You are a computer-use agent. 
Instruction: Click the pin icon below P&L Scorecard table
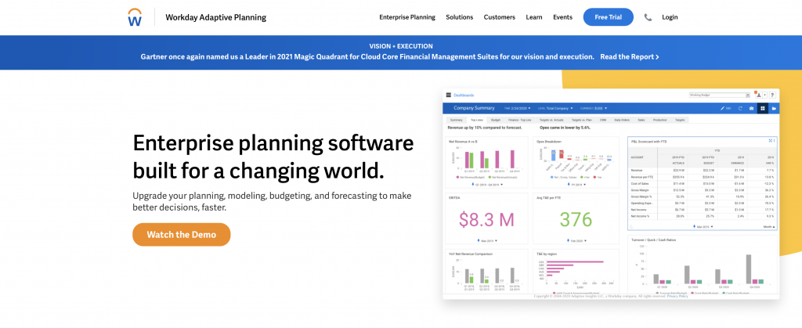(694, 226)
